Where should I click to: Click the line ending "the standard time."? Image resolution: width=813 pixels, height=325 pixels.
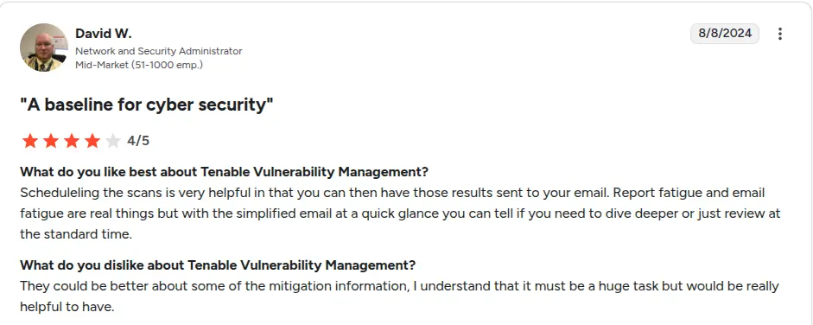[x=76, y=234]
